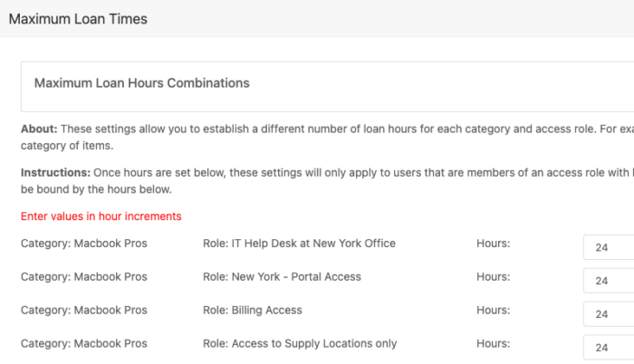634x364 pixels.
Task: Click the Hours: label in the Supply Locations row
Action: click(x=494, y=343)
